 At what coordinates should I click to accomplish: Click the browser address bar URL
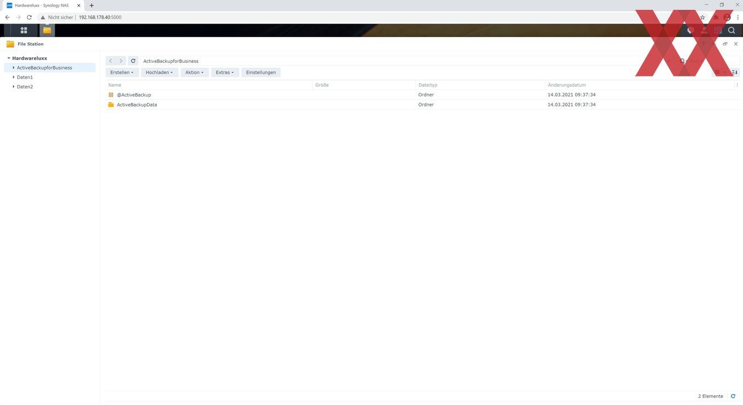[100, 17]
